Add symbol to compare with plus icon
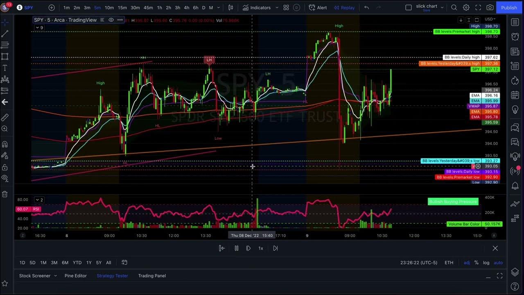Screen dimensions: 524x295 point(52,7)
